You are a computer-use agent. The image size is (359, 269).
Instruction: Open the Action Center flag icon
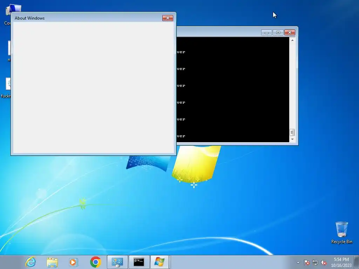307,262
